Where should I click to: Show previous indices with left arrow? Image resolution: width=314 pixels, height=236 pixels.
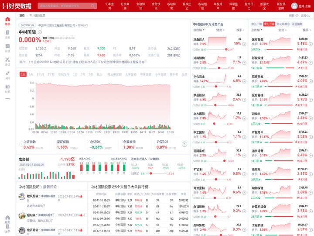coord(21,144)
